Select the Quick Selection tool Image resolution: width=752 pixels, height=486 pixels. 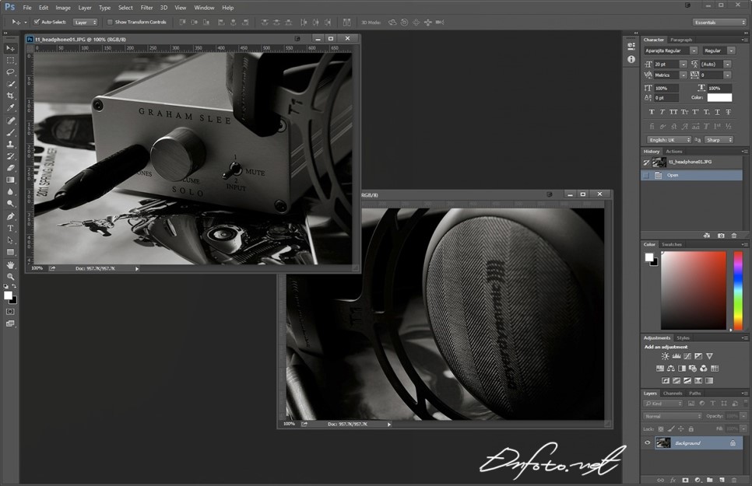(x=10, y=84)
